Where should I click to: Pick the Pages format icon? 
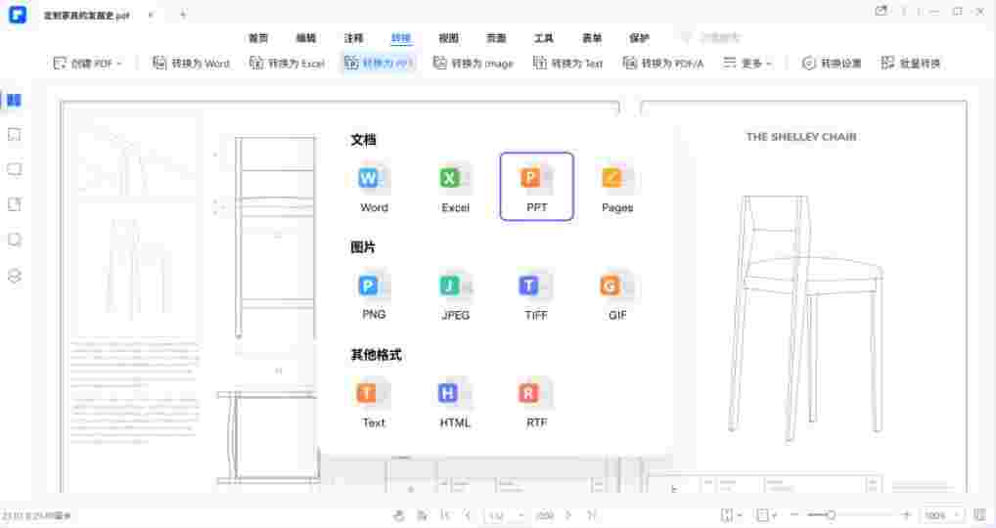pyautogui.click(x=616, y=188)
